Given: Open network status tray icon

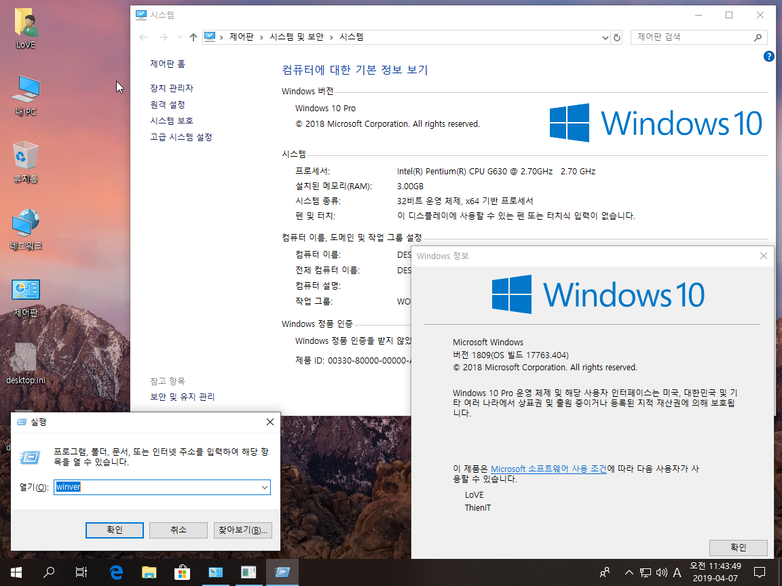Looking at the screenshot, I should click(646, 572).
